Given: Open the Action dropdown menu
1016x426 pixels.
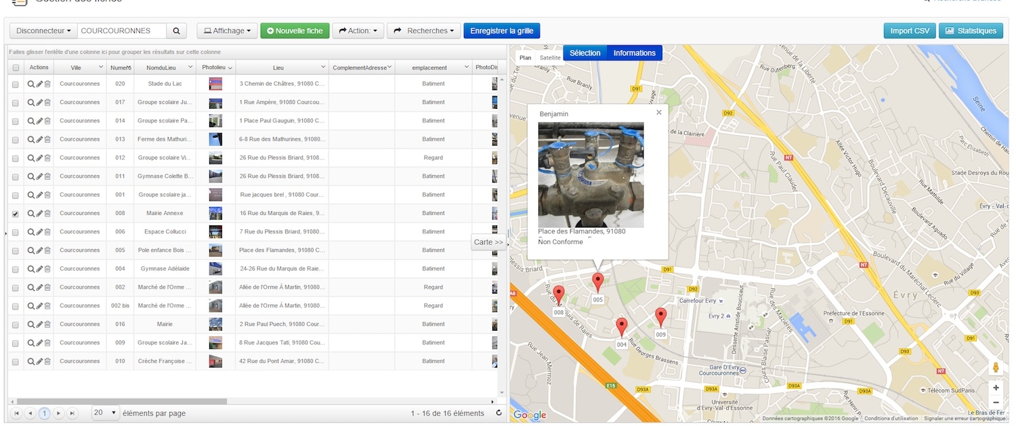Looking at the screenshot, I should (x=358, y=30).
